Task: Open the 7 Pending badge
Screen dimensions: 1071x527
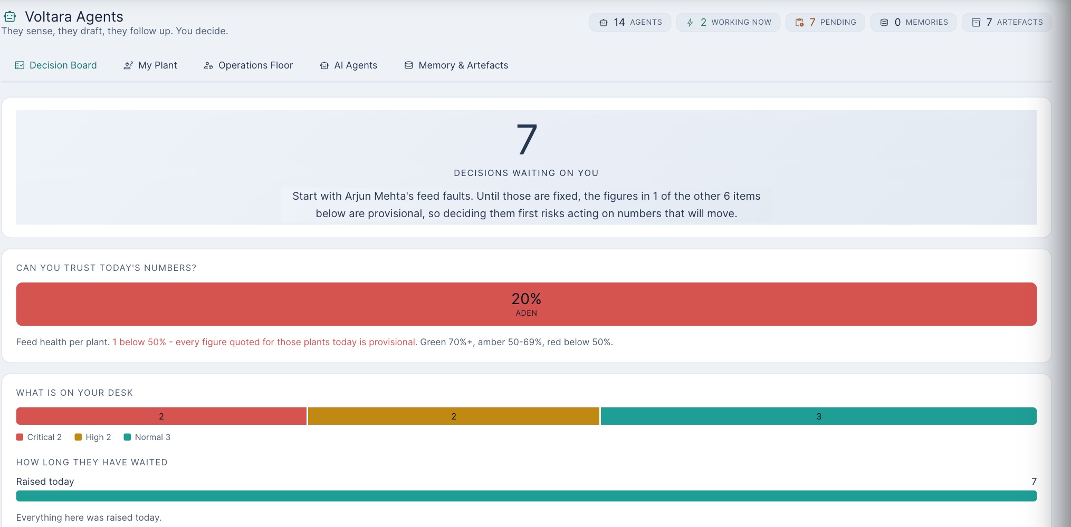Action: click(825, 22)
